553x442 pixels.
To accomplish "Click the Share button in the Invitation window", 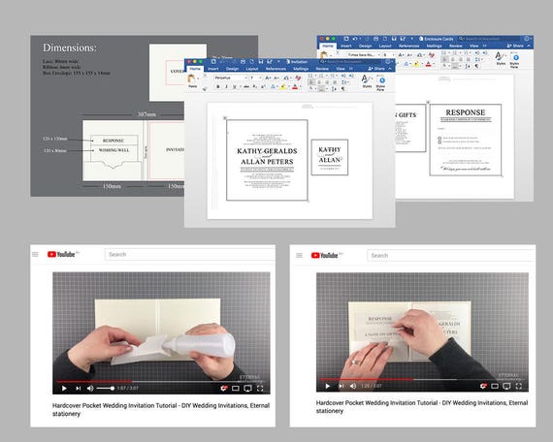I will [x=376, y=69].
